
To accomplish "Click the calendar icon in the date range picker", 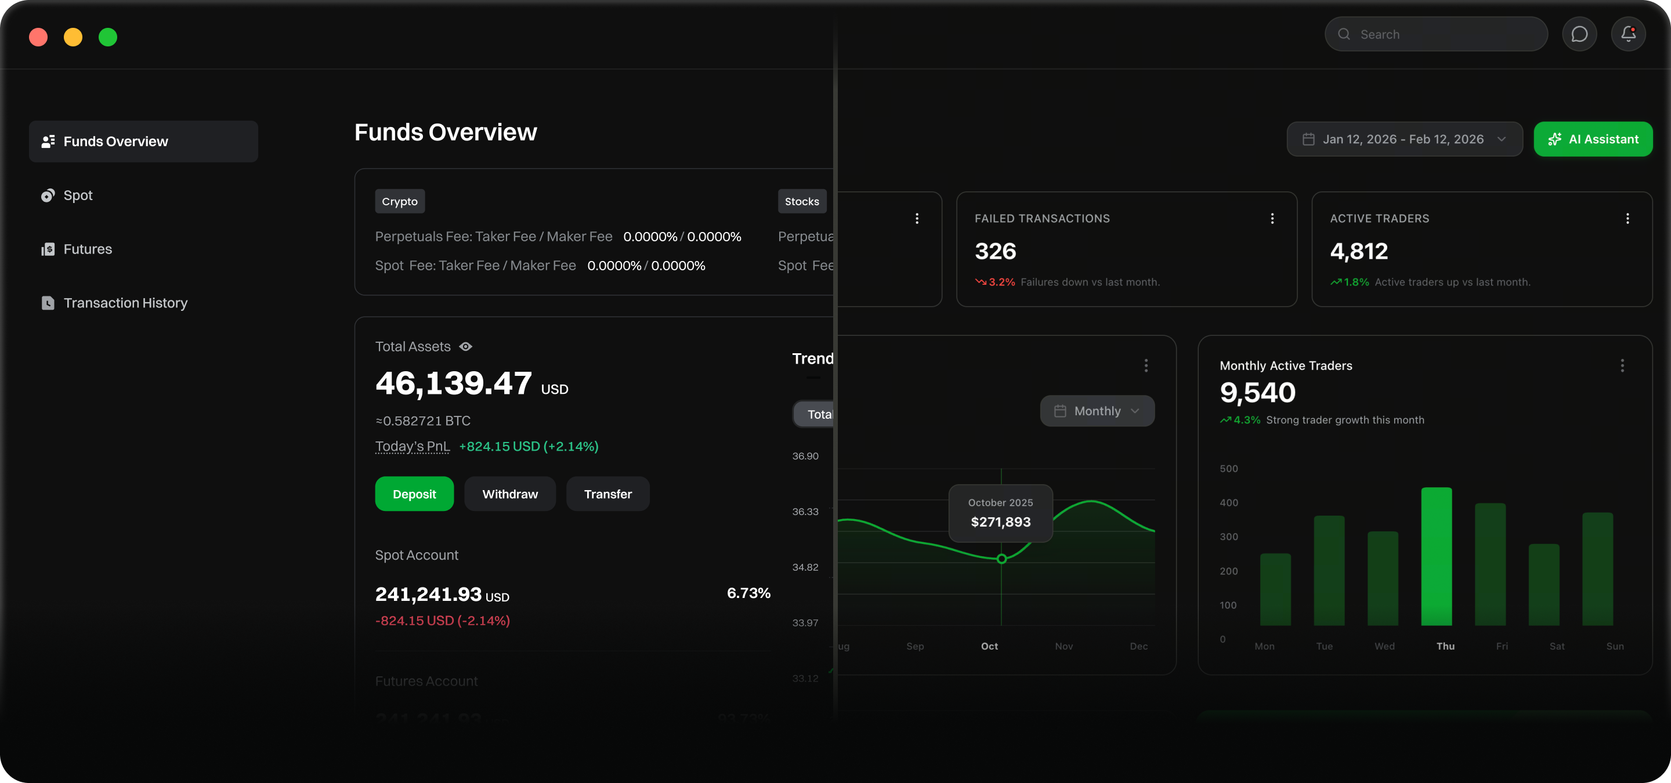I will tap(1308, 139).
